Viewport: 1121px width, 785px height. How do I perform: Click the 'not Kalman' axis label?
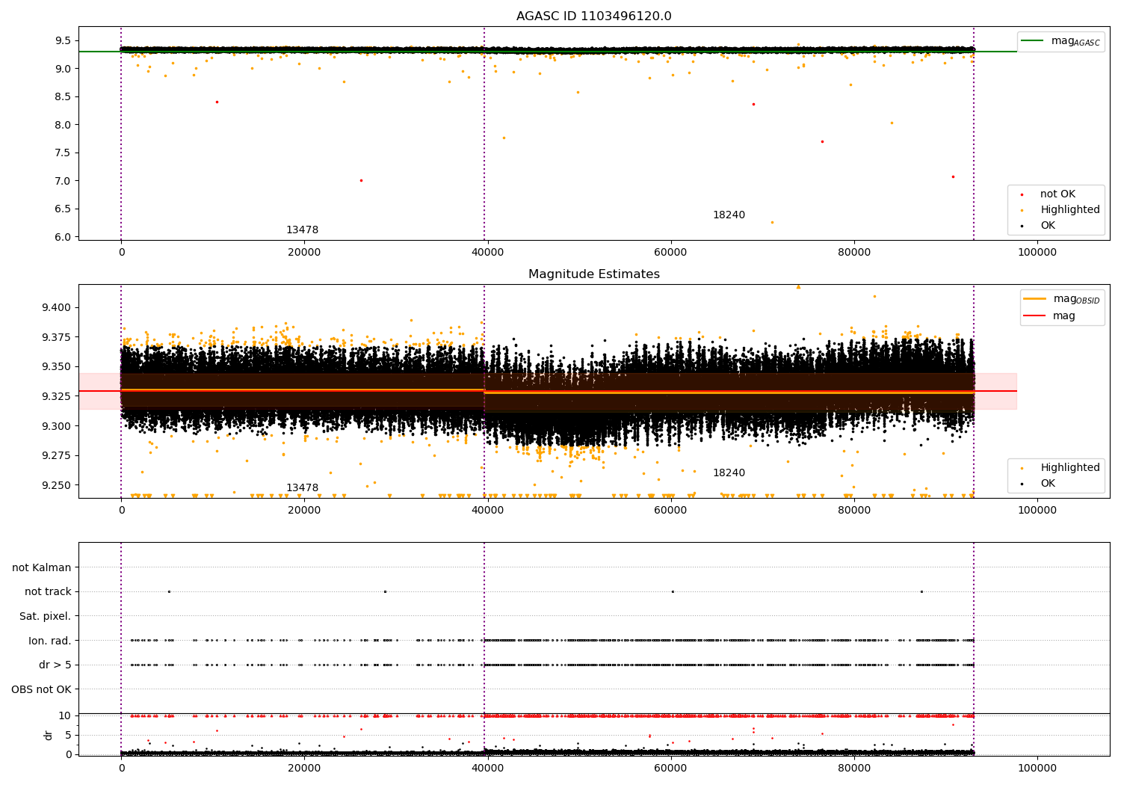(x=42, y=567)
